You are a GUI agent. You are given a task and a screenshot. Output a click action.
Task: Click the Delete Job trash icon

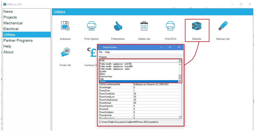tap(144, 26)
